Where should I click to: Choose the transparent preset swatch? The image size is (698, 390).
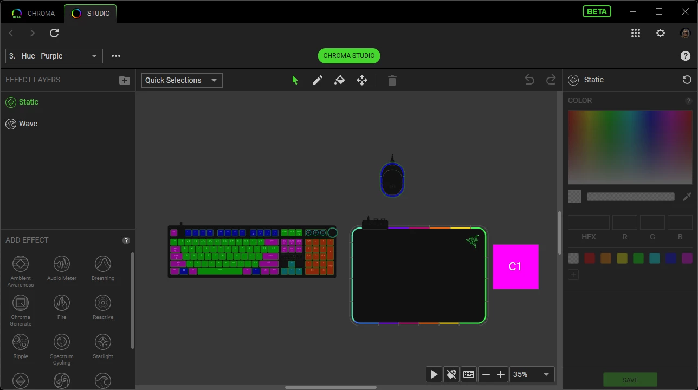(573, 258)
